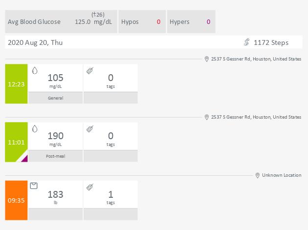Open the Hypers count tile
This screenshot has width=308, height=230.
(191, 21)
